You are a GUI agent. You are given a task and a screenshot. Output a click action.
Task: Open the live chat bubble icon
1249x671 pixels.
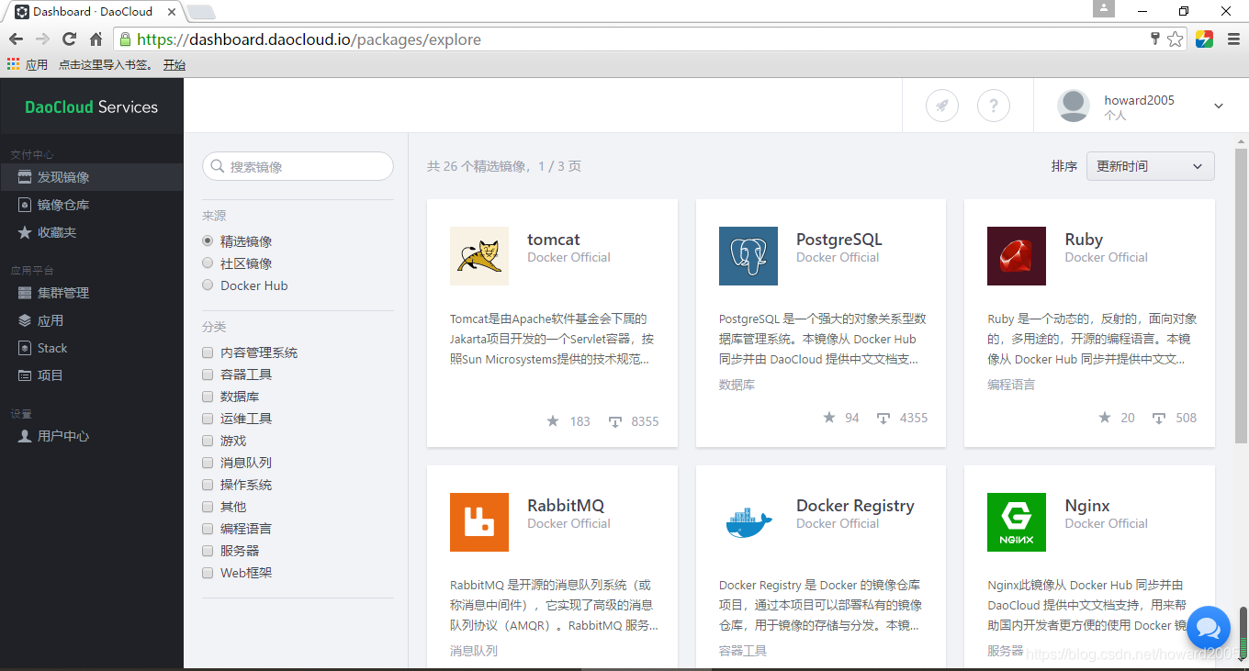tap(1209, 628)
